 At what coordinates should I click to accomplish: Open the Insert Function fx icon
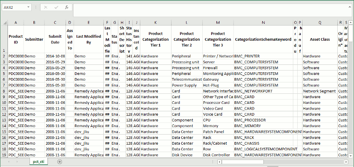67,7
